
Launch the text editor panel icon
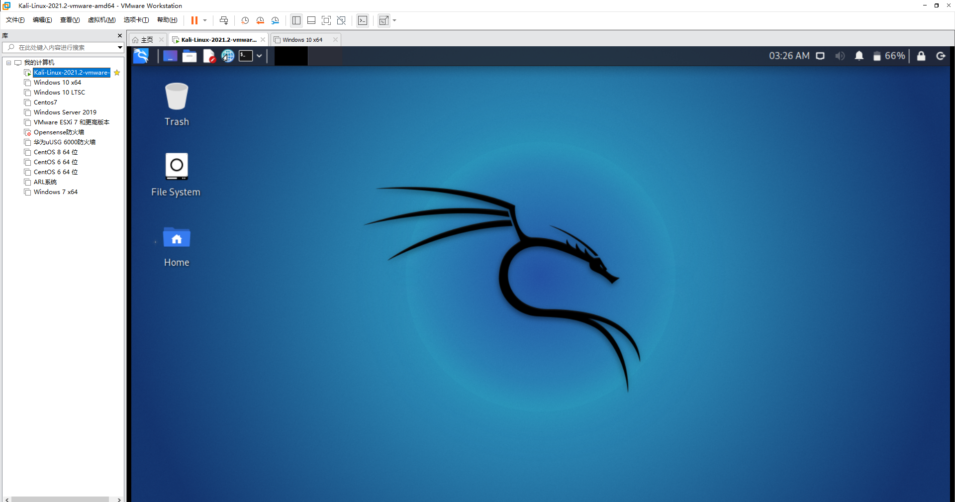pos(209,56)
